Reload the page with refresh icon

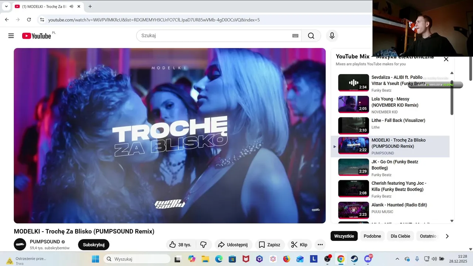tap(29, 20)
